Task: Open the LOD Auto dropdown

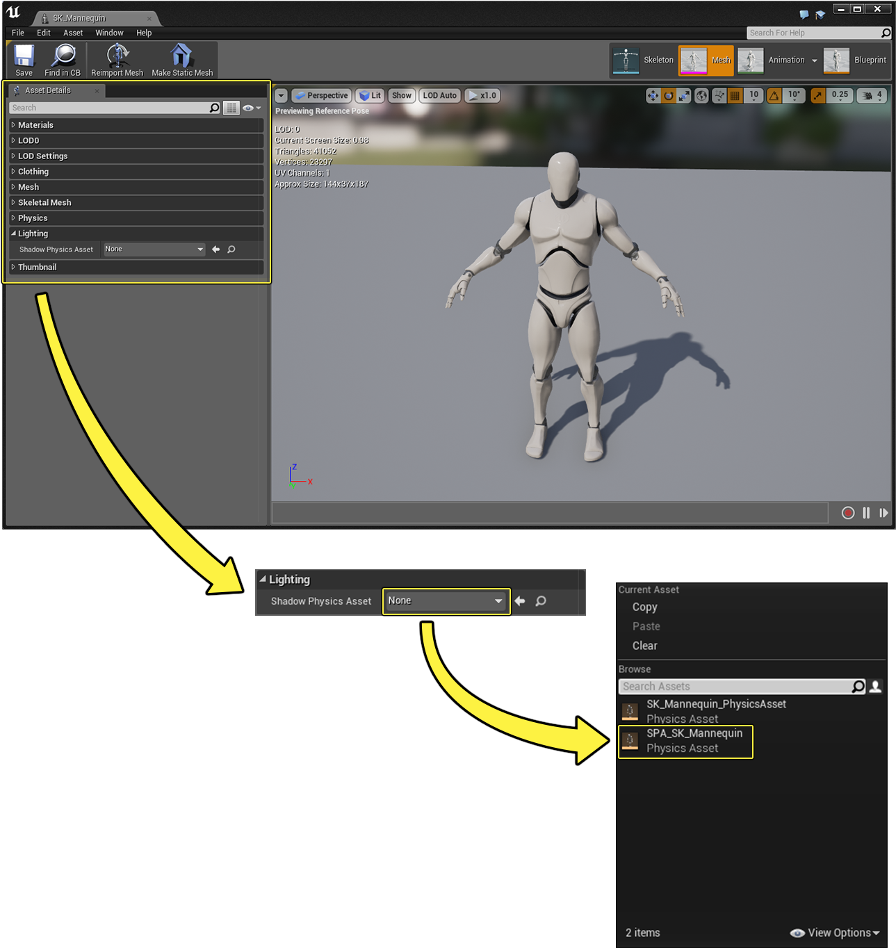Action: [x=439, y=95]
